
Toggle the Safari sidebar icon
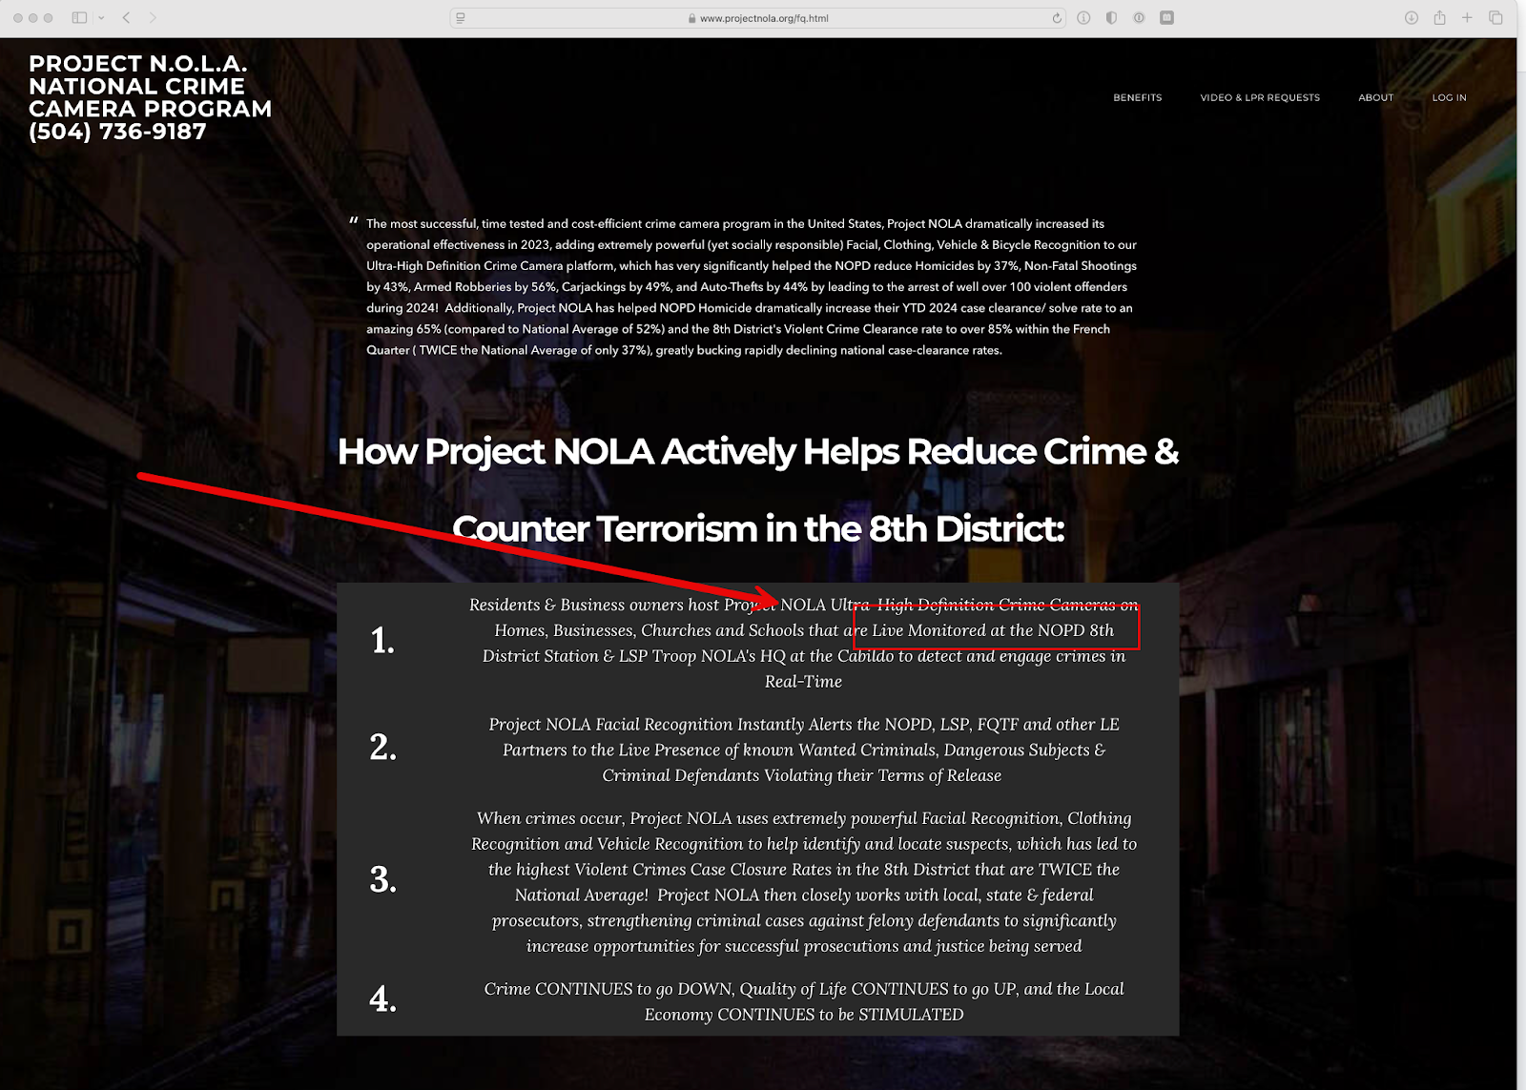tap(79, 18)
